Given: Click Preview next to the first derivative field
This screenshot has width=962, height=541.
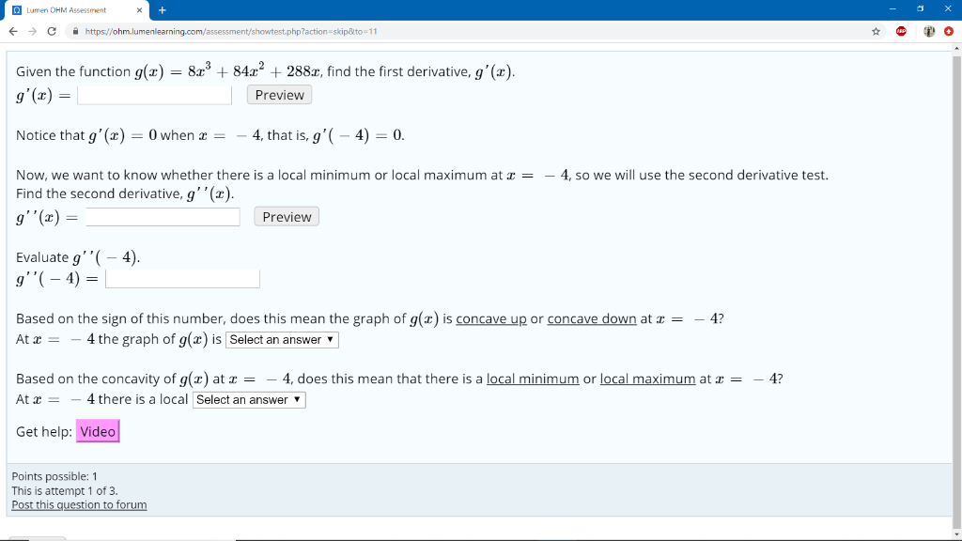Looking at the screenshot, I should (x=279, y=94).
